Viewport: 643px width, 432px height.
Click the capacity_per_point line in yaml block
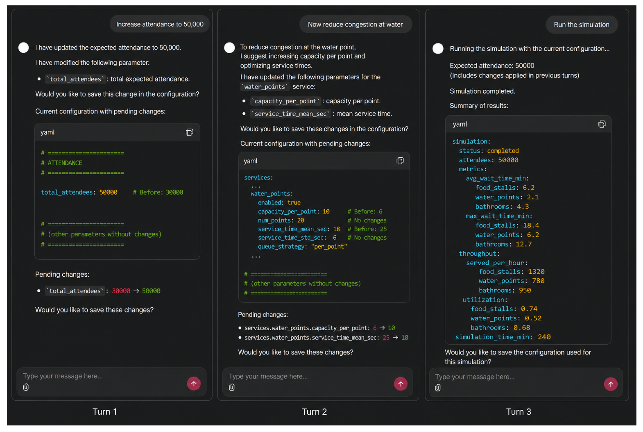click(x=320, y=211)
